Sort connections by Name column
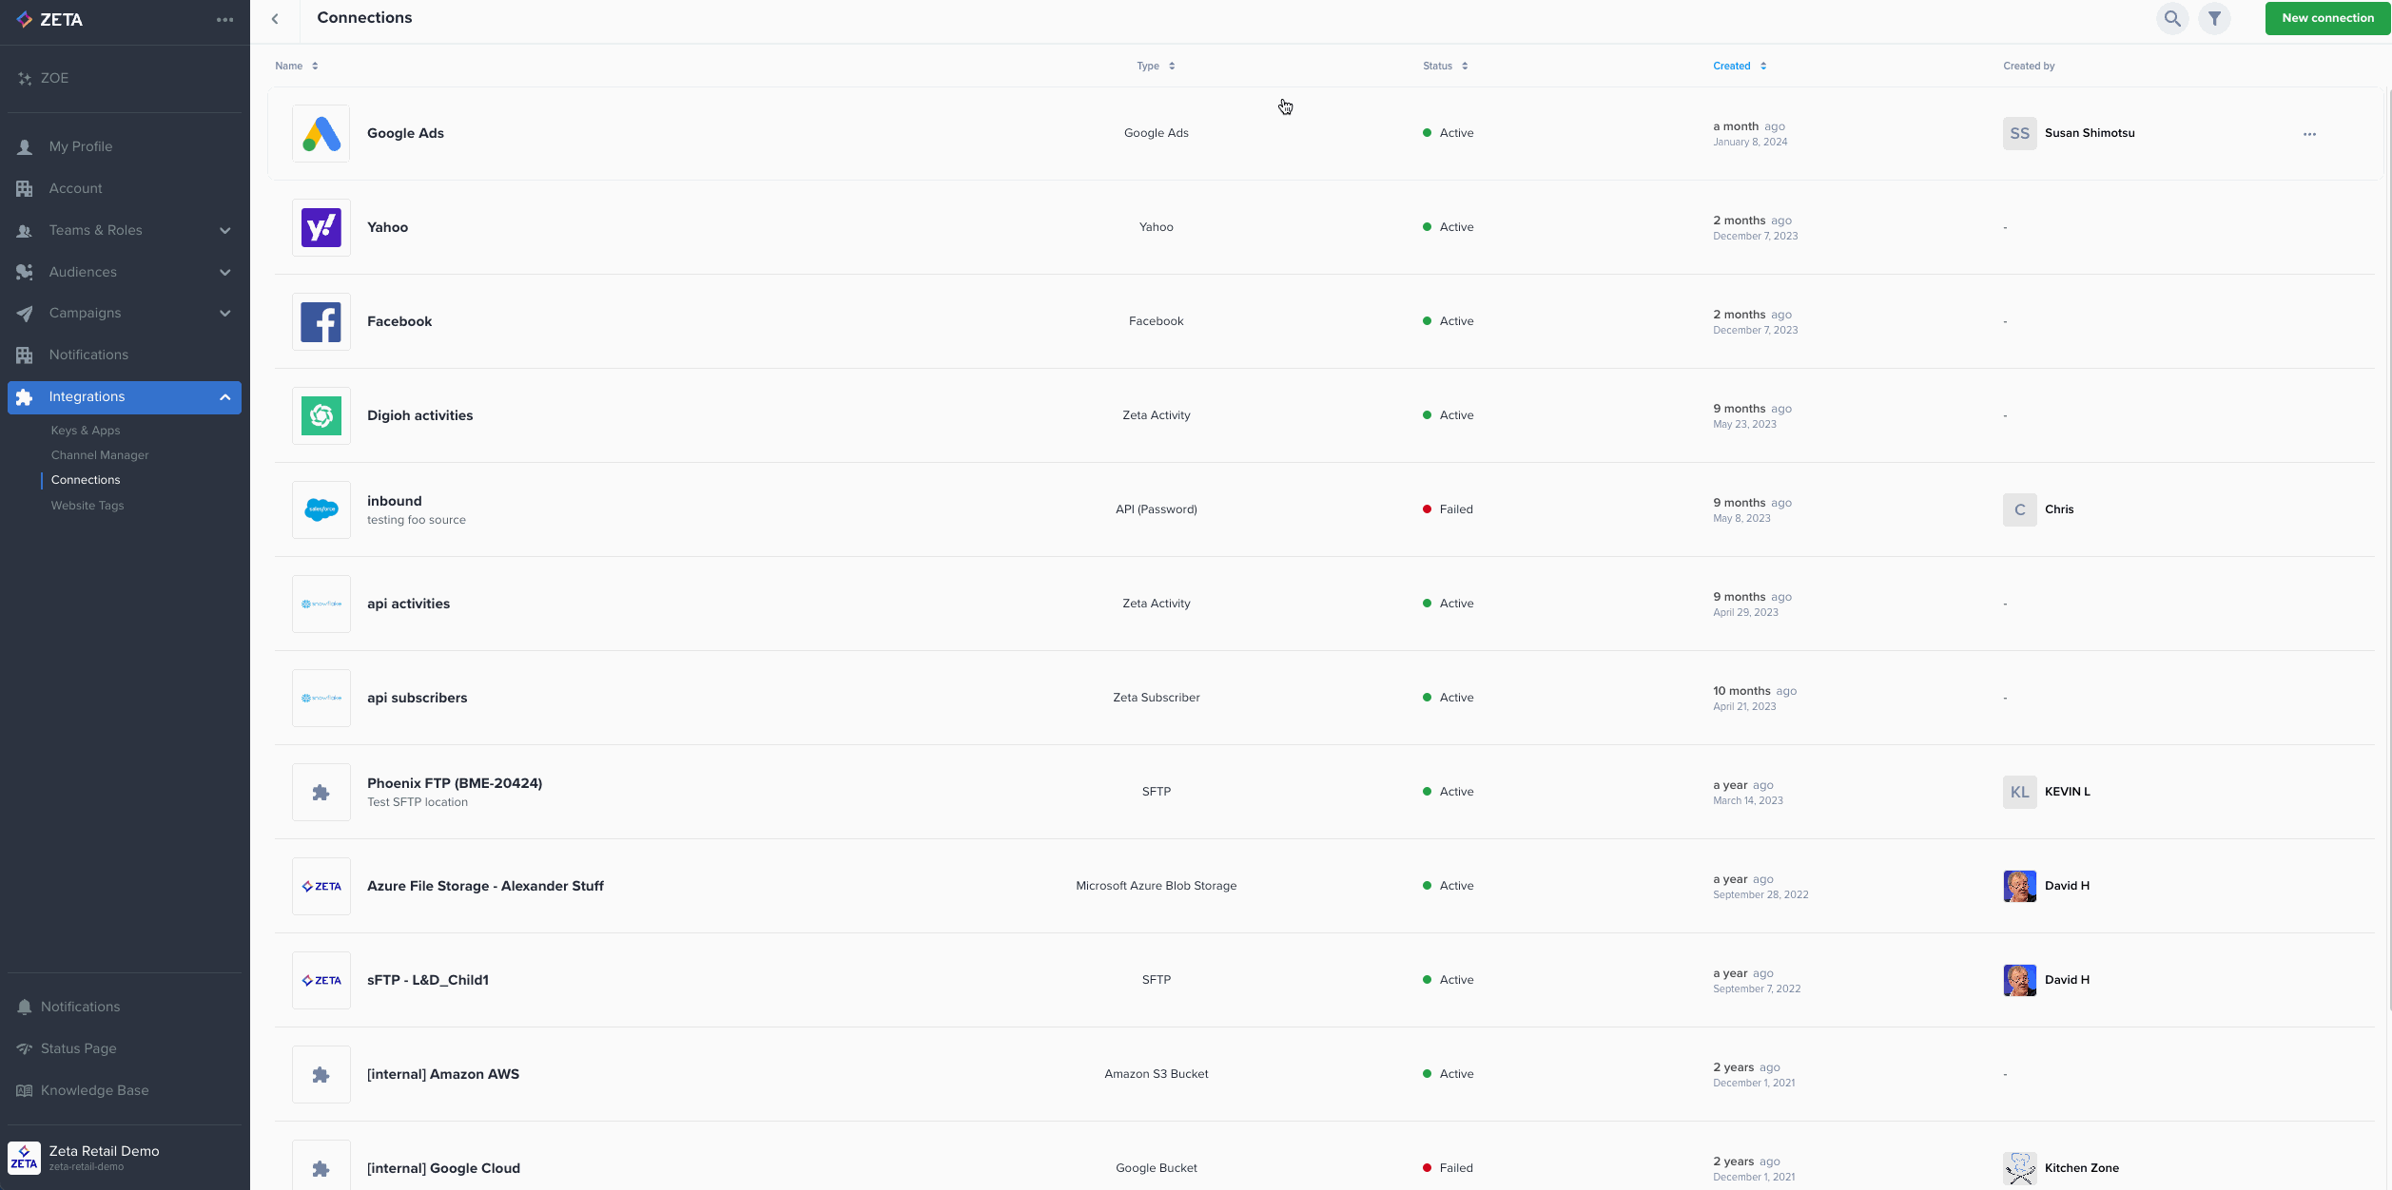 [x=296, y=67]
